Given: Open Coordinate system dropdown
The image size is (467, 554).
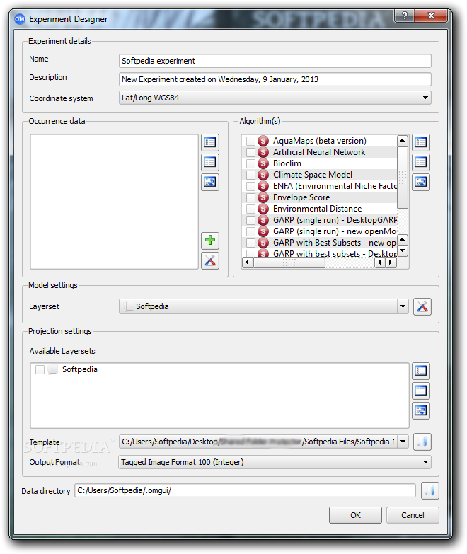Looking at the screenshot, I should [x=425, y=98].
